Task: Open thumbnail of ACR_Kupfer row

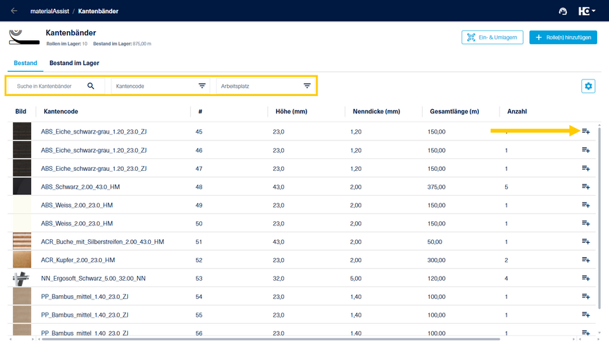Action: (x=21, y=259)
